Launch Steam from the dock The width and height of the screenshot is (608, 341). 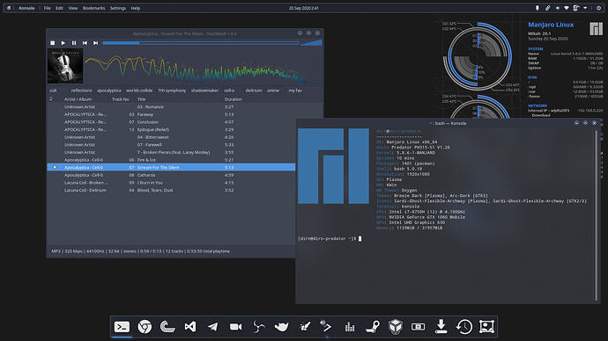pos(373,327)
